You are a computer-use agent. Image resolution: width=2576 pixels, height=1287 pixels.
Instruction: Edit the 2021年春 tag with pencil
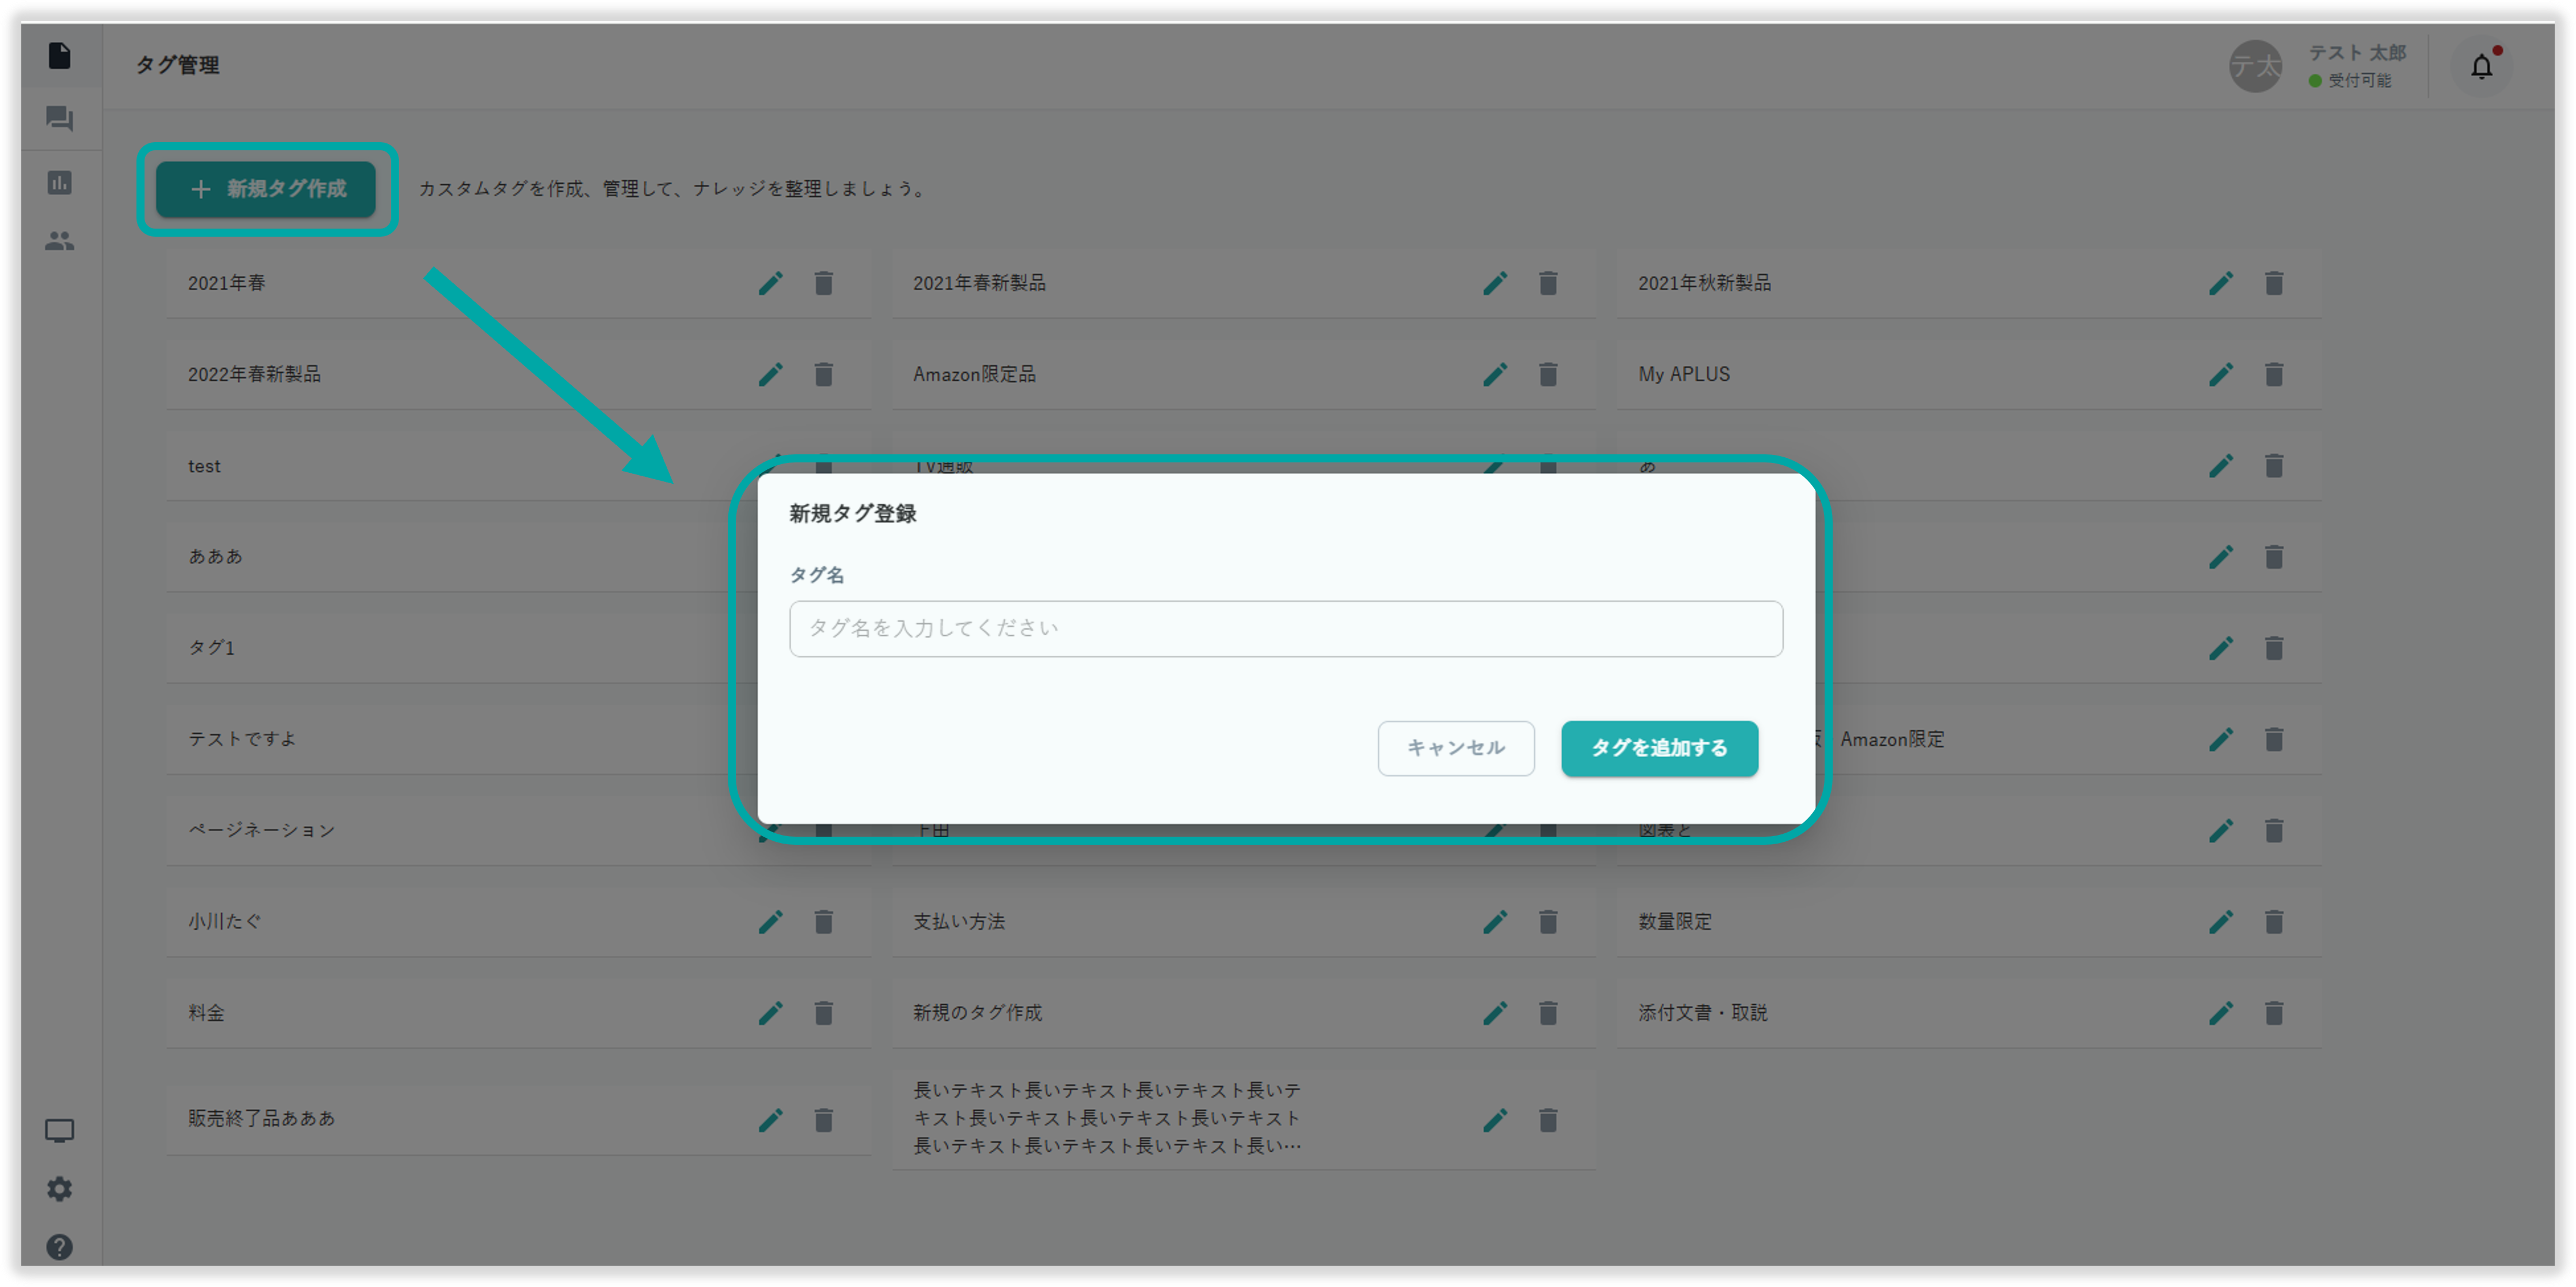[x=770, y=284]
